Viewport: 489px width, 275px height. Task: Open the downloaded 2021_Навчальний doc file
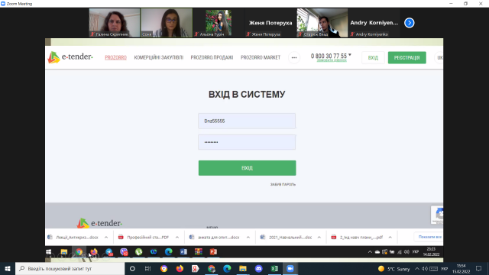(287, 238)
